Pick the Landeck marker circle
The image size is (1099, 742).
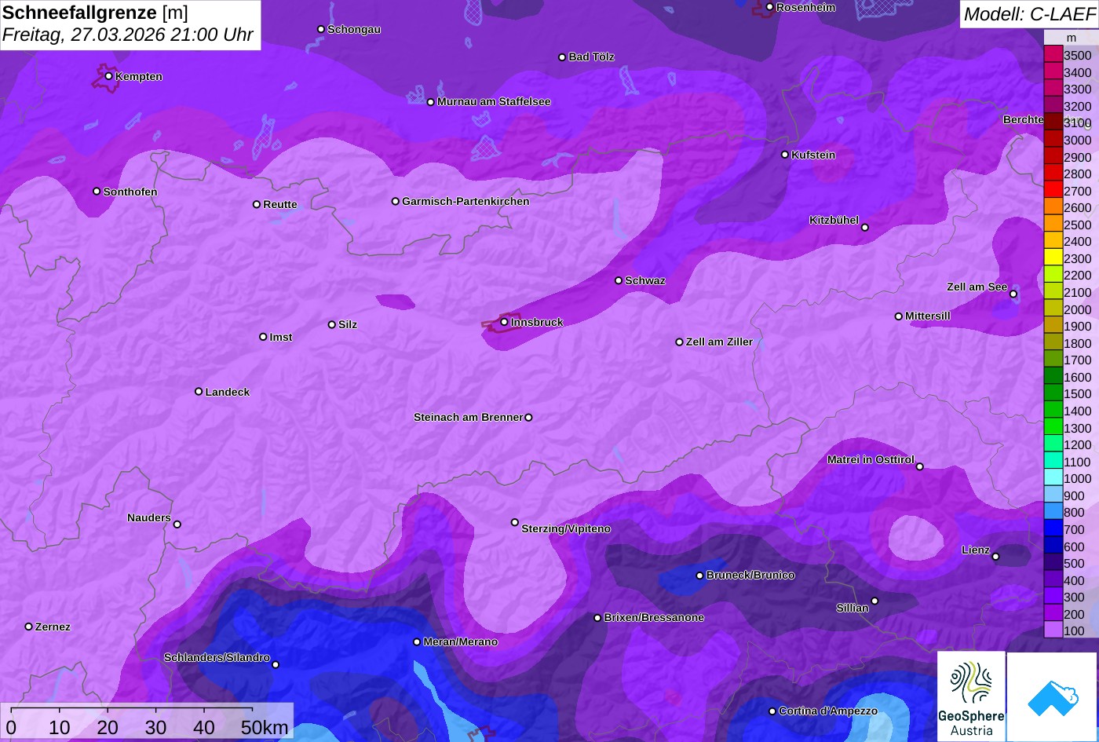[199, 392]
